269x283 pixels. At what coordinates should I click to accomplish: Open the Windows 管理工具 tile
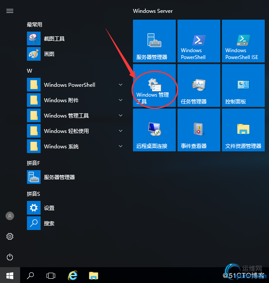[154, 85]
